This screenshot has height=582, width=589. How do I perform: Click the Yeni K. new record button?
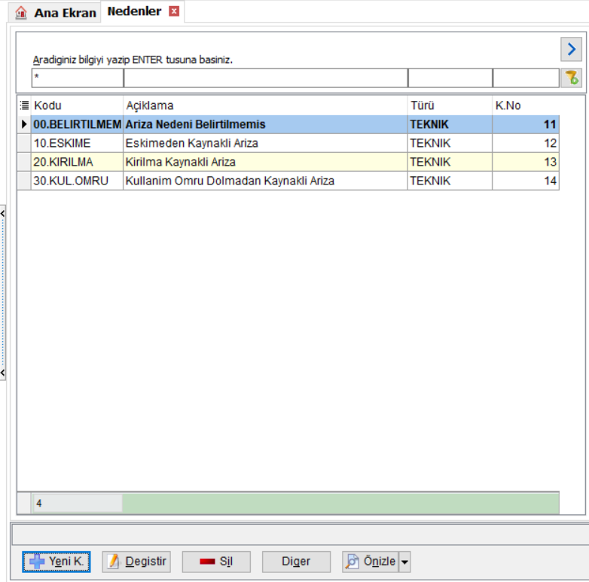[x=56, y=562]
